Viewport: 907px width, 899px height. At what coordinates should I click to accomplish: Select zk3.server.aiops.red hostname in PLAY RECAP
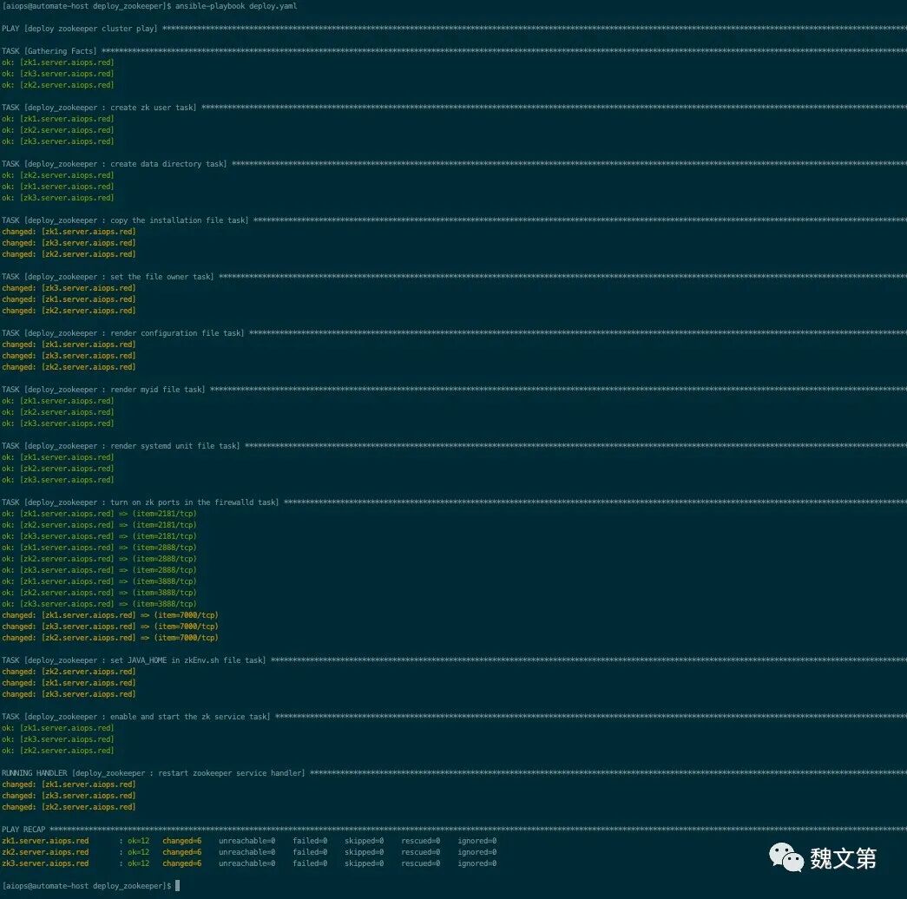point(46,863)
